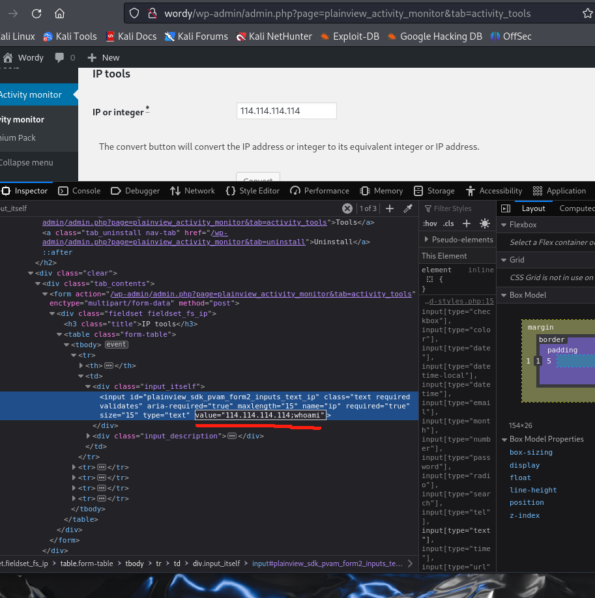Expand the div class="input_description" node
The width and height of the screenshot is (595, 598).
(88, 436)
